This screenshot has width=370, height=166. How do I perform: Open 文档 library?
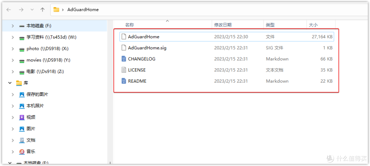[x=31, y=140]
